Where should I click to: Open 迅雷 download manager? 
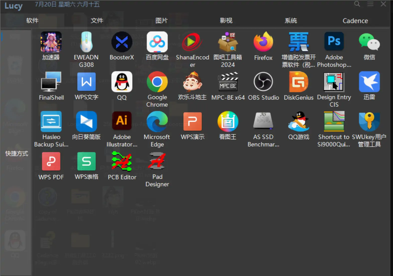[369, 82]
